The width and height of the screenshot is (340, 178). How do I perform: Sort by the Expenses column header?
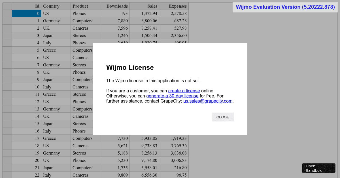click(174, 6)
